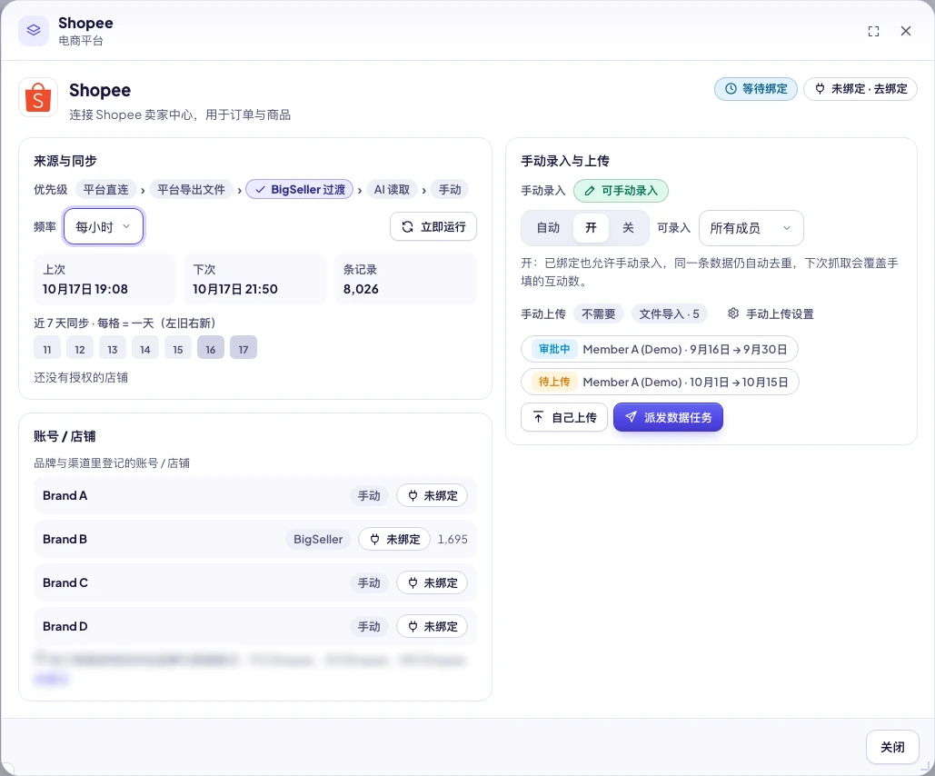Image resolution: width=935 pixels, height=776 pixels.
Task: Select day 11 sync cell
Action: coord(47,348)
